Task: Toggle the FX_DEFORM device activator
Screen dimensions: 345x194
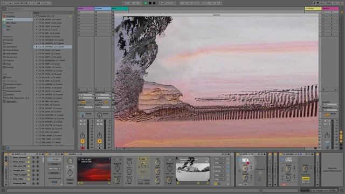Action: (x=280, y=155)
